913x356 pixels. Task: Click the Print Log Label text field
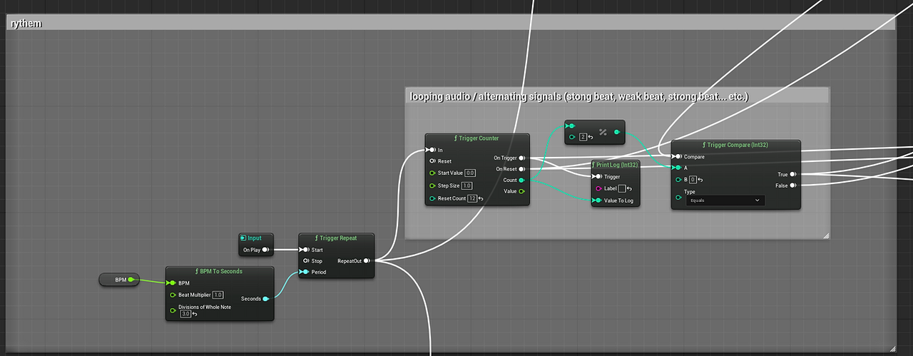tap(621, 188)
